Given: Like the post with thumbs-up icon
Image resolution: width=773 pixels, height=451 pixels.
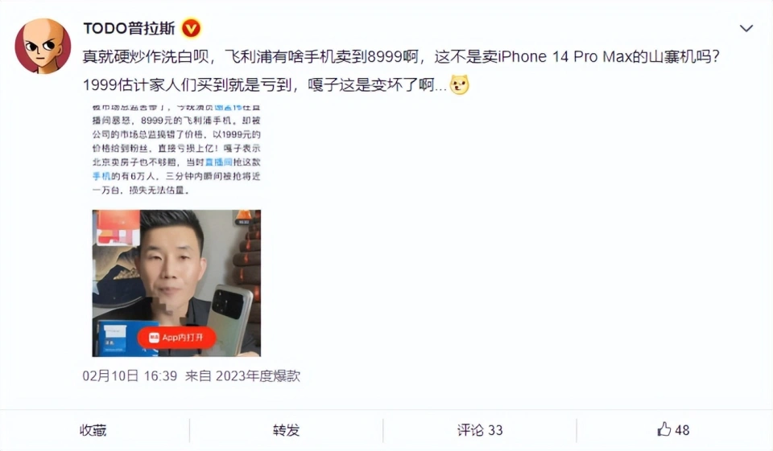Looking at the screenshot, I should (x=664, y=429).
